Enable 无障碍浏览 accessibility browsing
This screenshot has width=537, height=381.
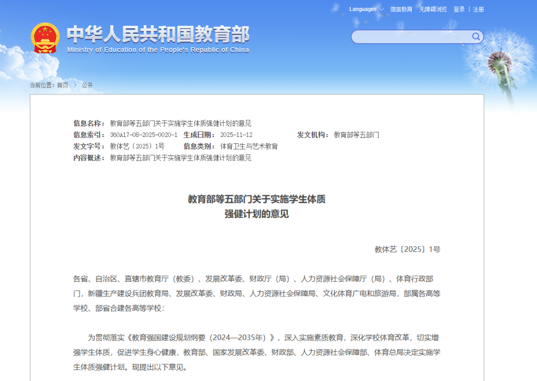point(433,9)
